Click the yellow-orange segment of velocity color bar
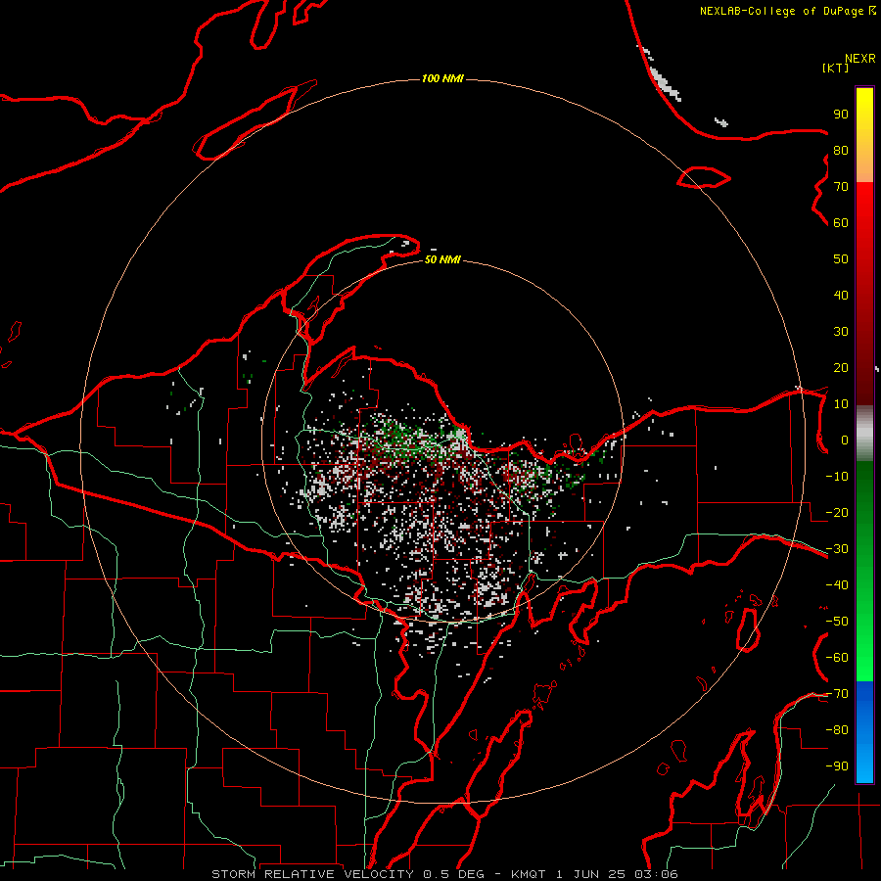Viewport: 881px width, 881px height. [864, 135]
